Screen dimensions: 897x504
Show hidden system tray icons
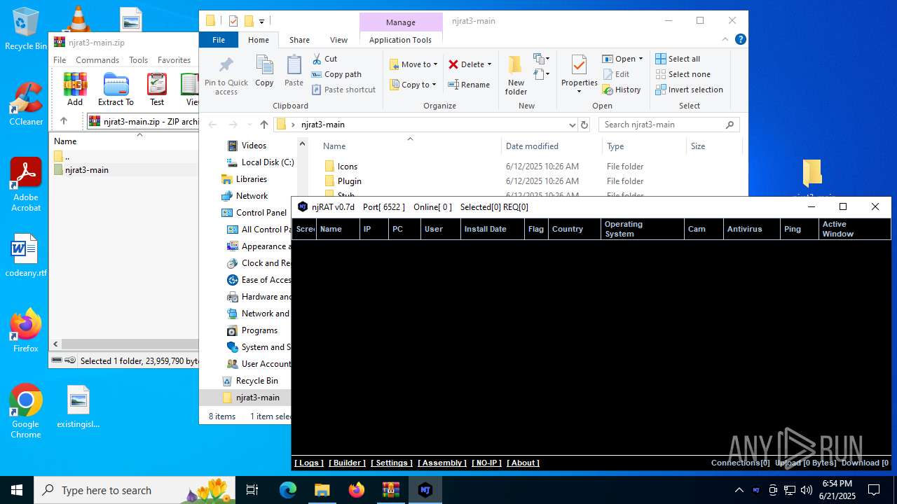(739, 490)
